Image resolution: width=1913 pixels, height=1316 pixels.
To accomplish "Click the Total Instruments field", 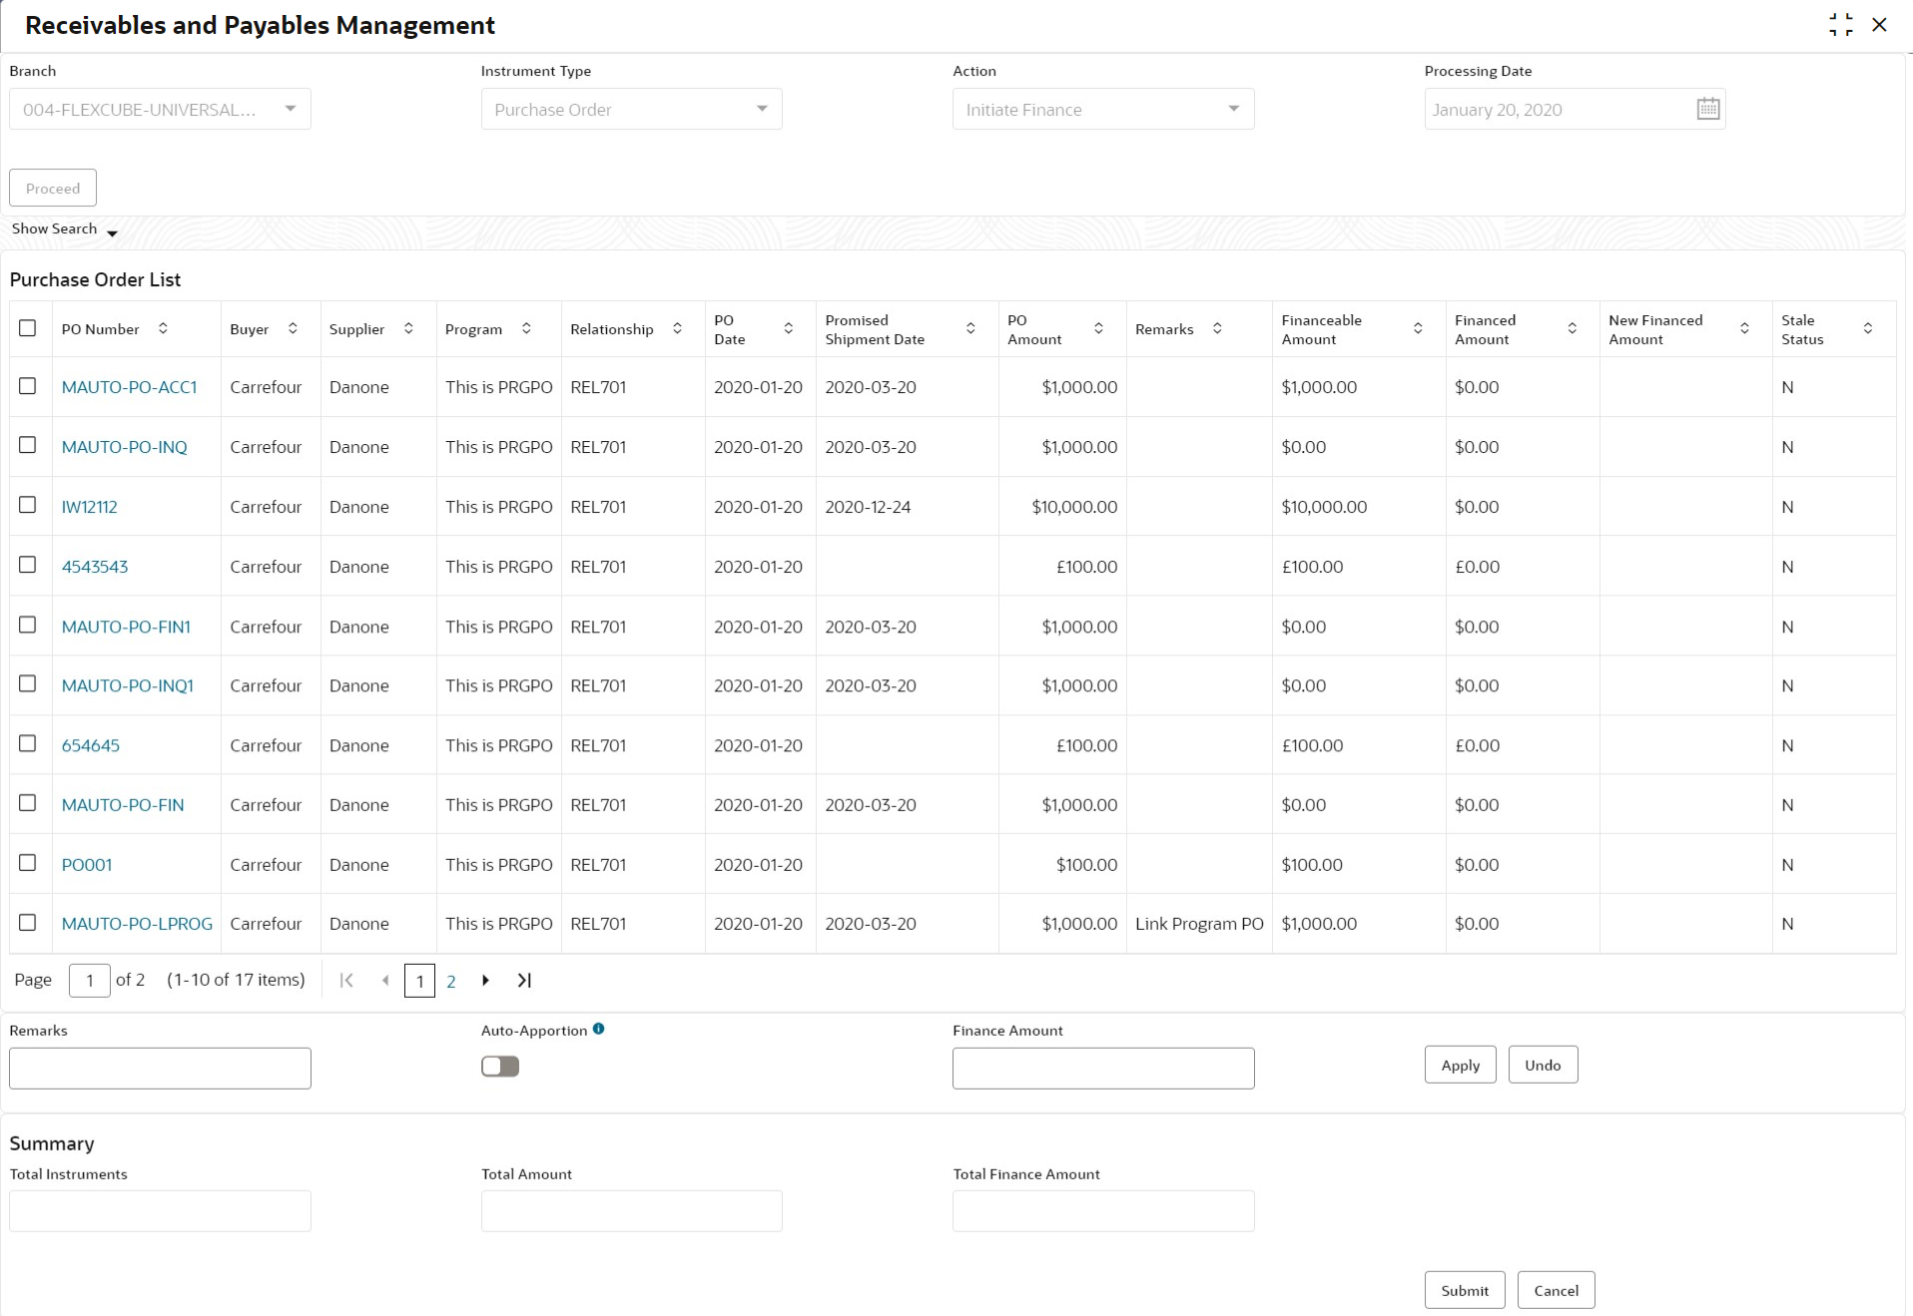I will (160, 1210).
